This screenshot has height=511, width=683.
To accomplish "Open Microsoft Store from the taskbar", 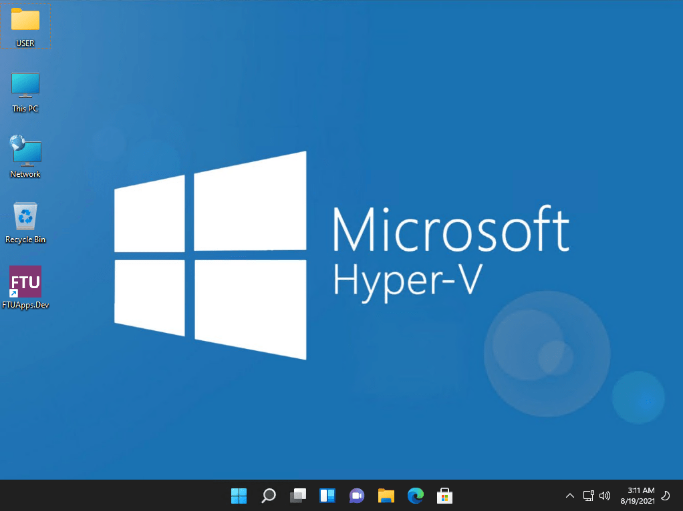I will click(x=444, y=496).
